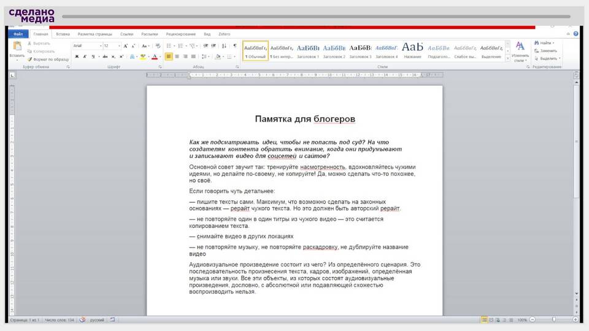This screenshot has height=331, width=589.
Task: Toggle superscript x² formatting
Action: [x=121, y=56]
